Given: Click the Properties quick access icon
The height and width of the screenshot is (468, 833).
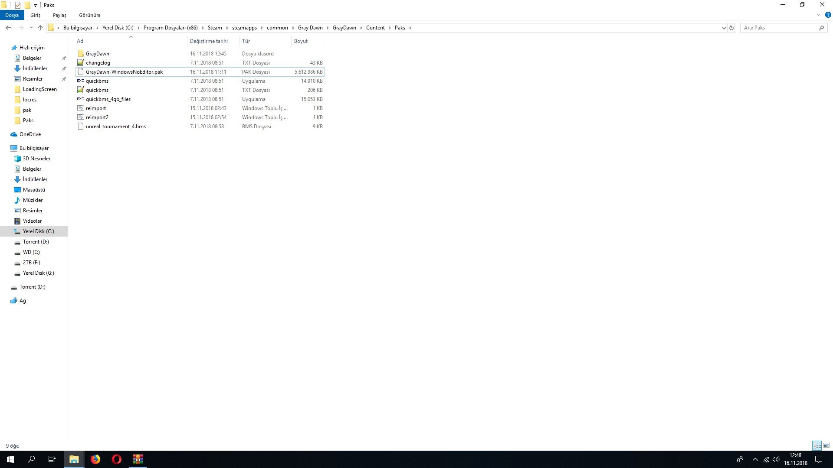Looking at the screenshot, I should coord(18,5).
